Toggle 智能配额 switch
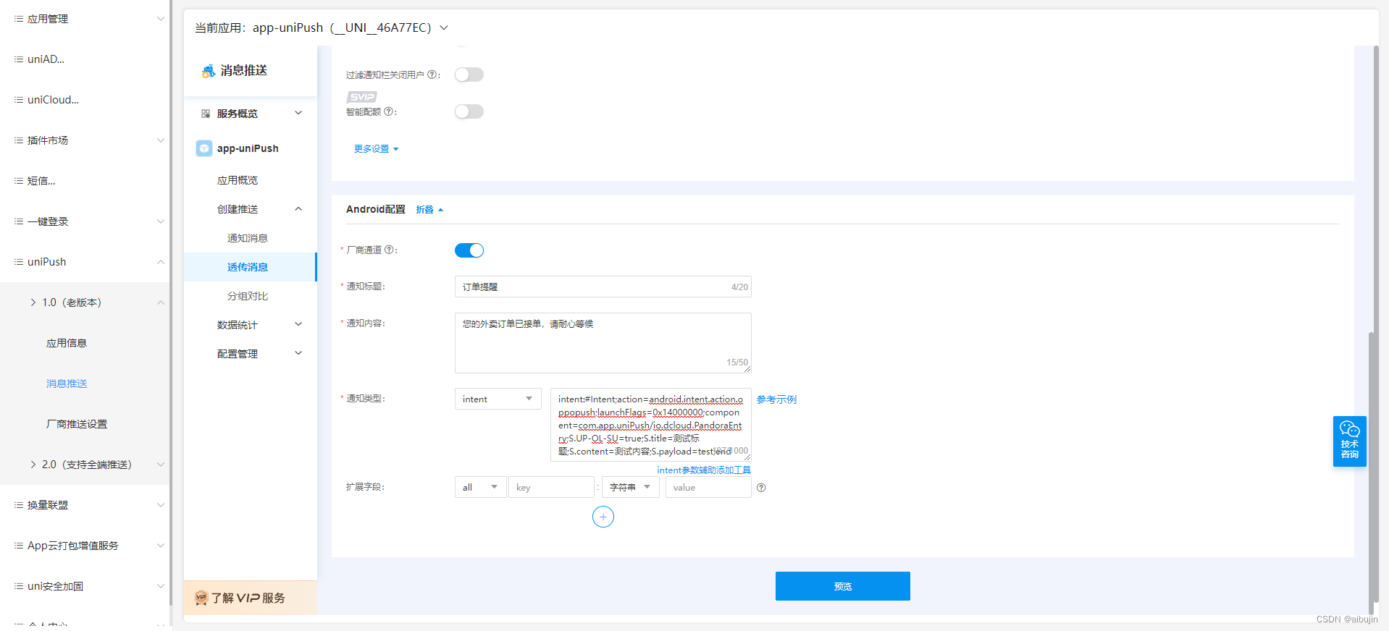The width and height of the screenshot is (1389, 631). click(x=469, y=111)
